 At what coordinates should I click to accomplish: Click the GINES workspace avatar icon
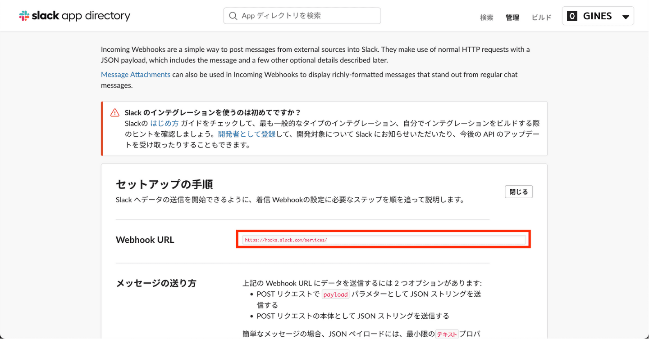coord(572,16)
